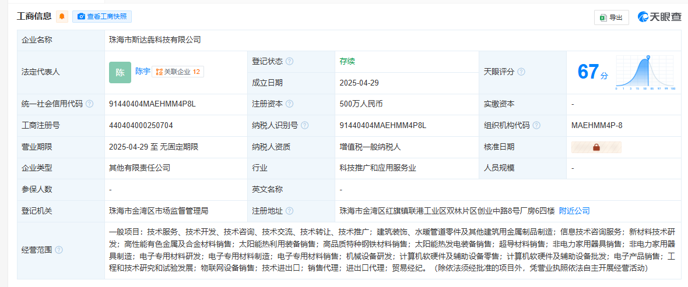Click founding date 2025-04-29 value
688x287 pixels.
(x=359, y=83)
